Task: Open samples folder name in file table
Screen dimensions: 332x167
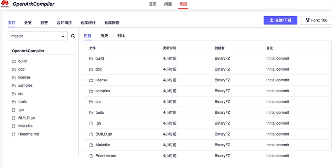Action: tap(103, 91)
